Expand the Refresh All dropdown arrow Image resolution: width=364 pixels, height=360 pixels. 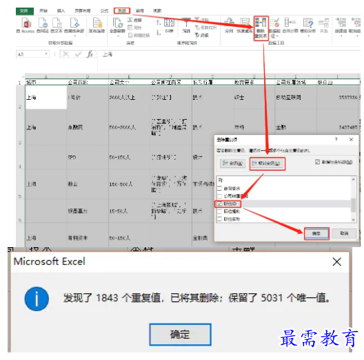pos(118,36)
